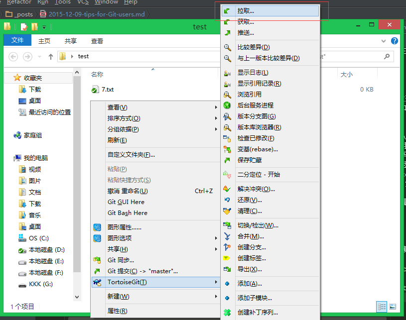Viewport: 406px width, 320px height.
Task: Select 本地磁盘 (D:) in navigation pane
Action: (x=46, y=249)
